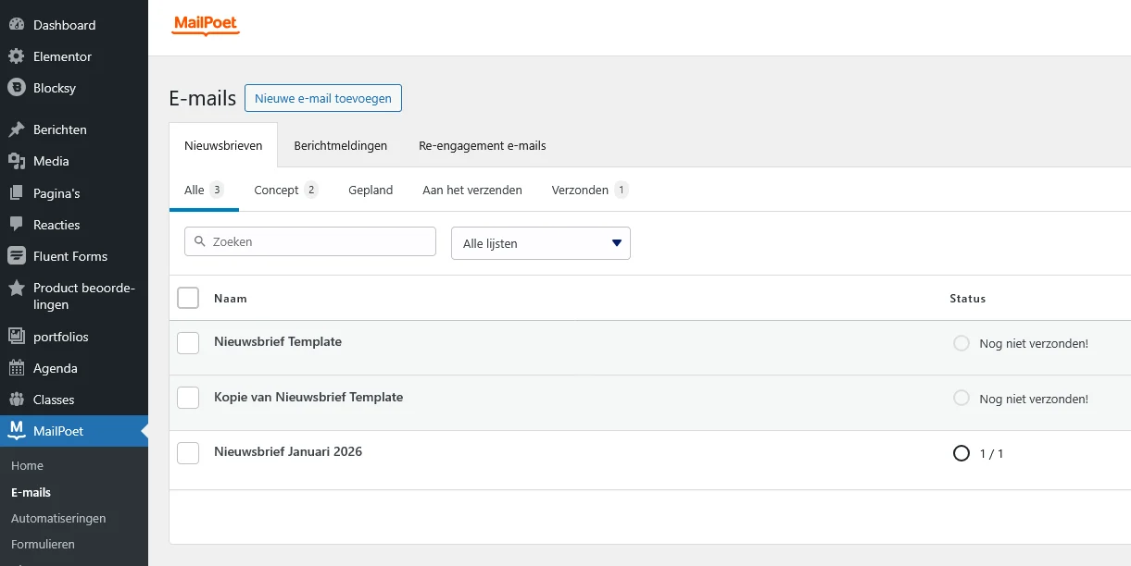Open the Re-engagement e-mails tab
Screen dimensions: 1131x566
[x=482, y=145]
